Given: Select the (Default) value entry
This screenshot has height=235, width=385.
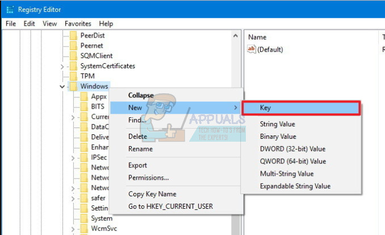Looking at the screenshot, I should point(270,50).
